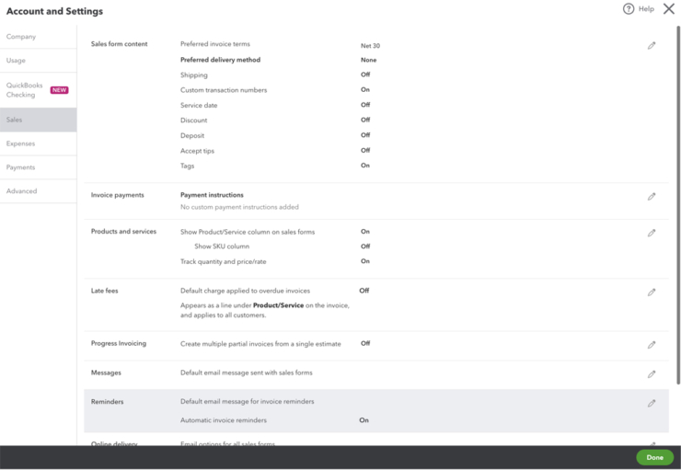Image resolution: width=681 pixels, height=470 pixels.
Task: Close Account and Settings with X
Action: (x=669, y=9)
